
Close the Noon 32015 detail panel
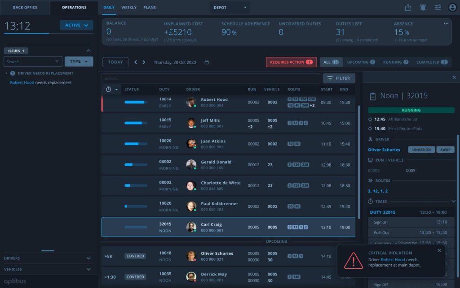pyautogui.click(x=454, y=77)
